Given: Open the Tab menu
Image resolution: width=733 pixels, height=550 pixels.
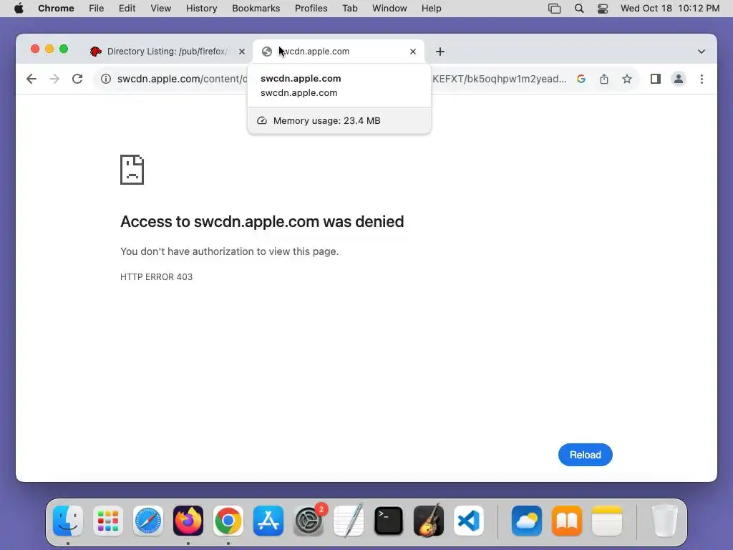Looking at the screenshot, I should 349,9.
